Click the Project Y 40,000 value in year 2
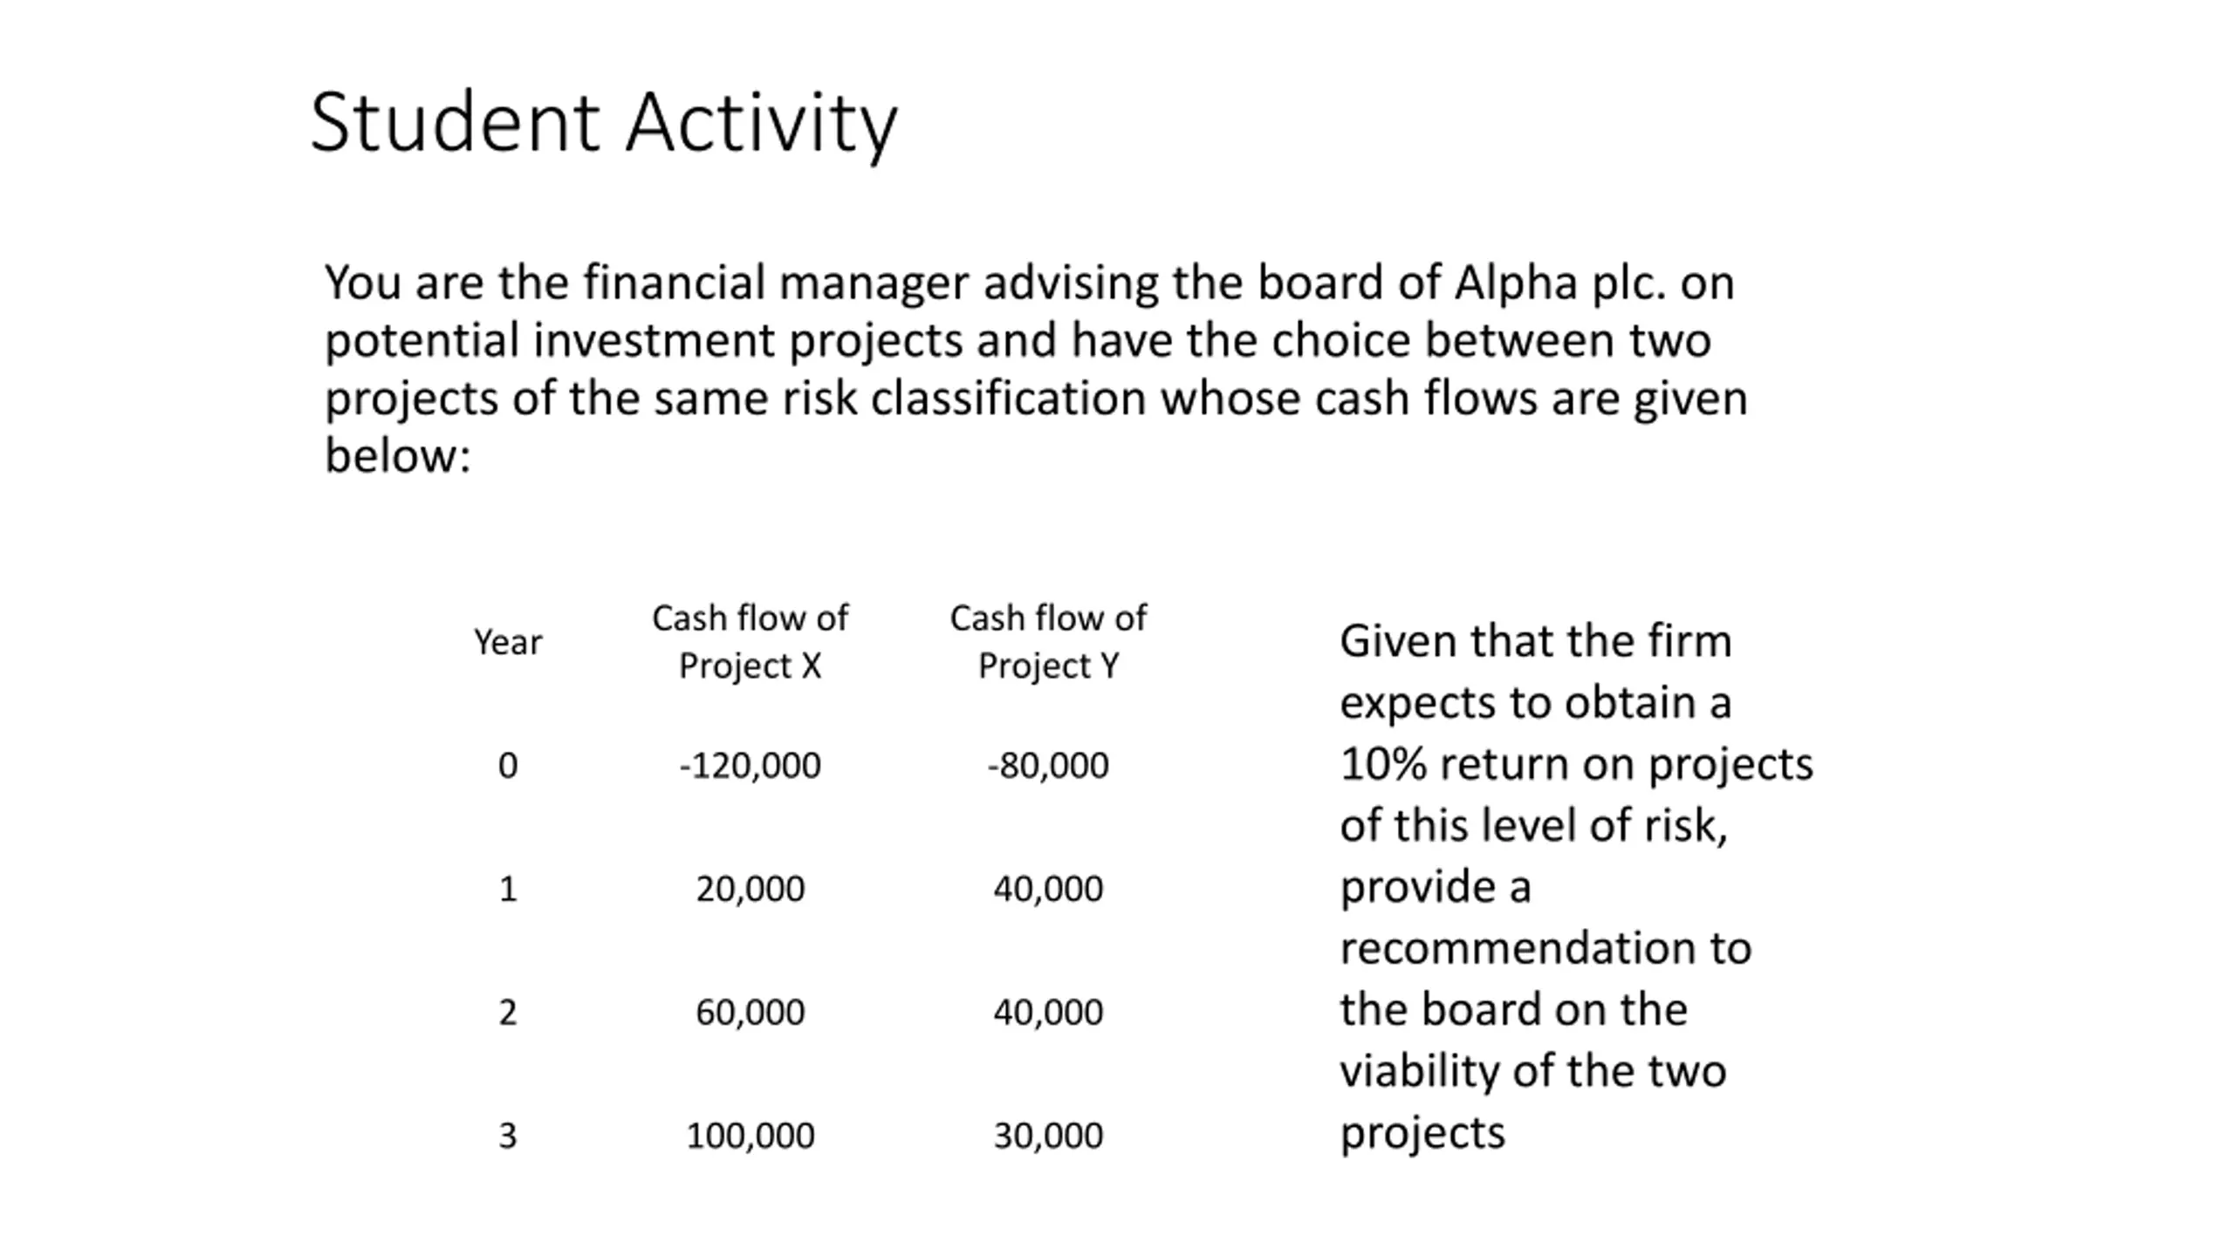Viewport: 2234px width, 1256px height. coord(1048,1012)
